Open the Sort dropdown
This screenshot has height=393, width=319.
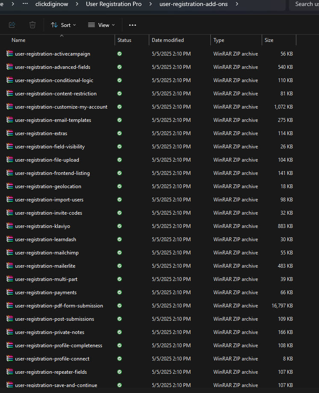63,25
